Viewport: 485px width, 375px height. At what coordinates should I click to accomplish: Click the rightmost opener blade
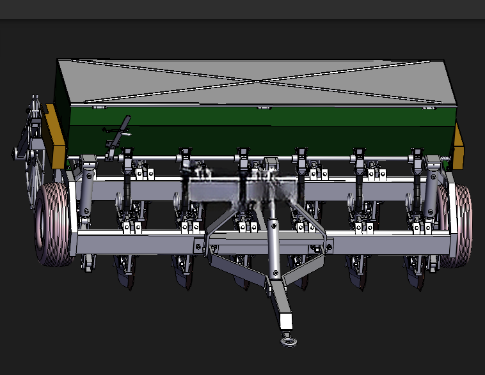tap(415, 275)
